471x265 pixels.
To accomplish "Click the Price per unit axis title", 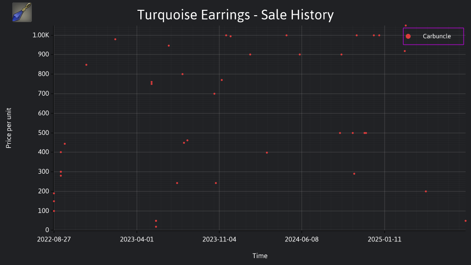I will (9, 128).
